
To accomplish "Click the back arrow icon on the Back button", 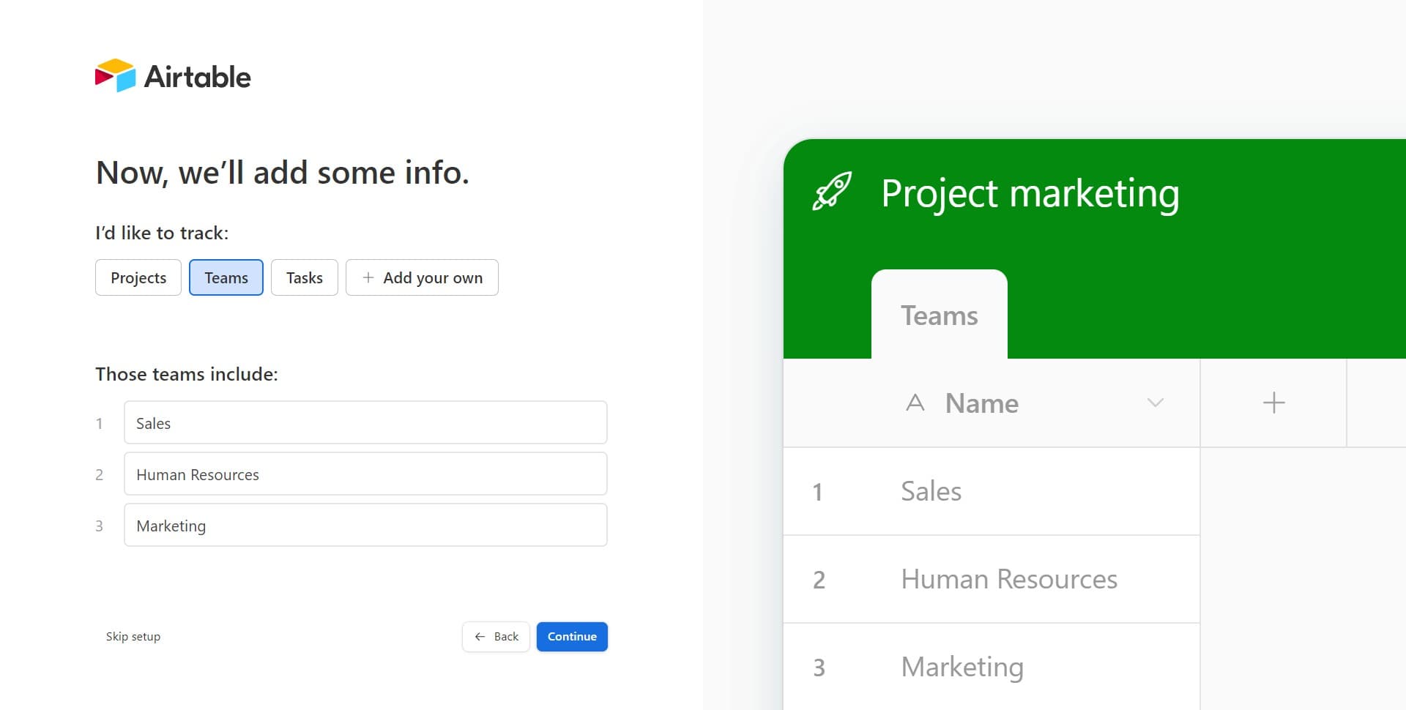I will click(480, 637).
